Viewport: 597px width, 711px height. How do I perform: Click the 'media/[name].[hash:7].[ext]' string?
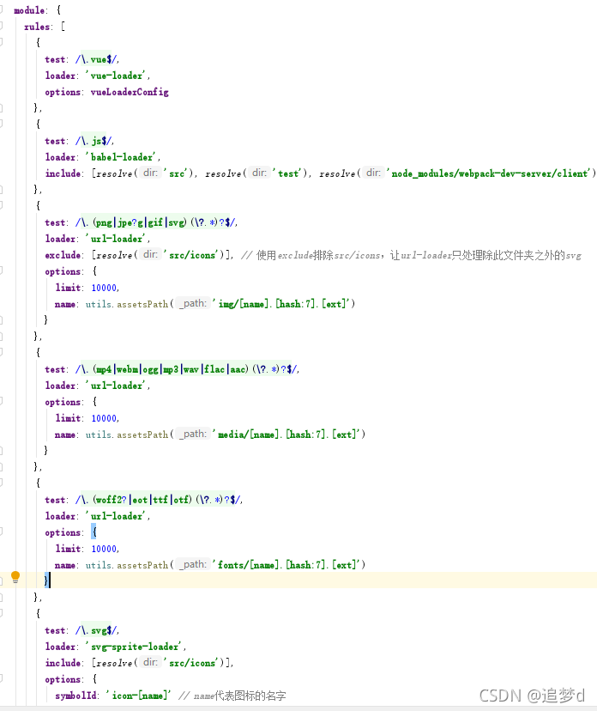click(286, 434)
